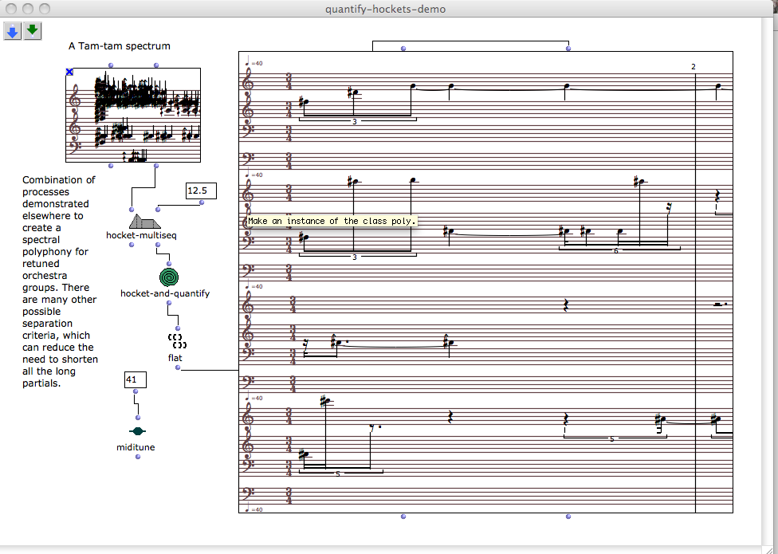This screenshot has width=778, height=554.
Task: Click the hocket-and-quantify text label
Action: (x=165, y=293)
